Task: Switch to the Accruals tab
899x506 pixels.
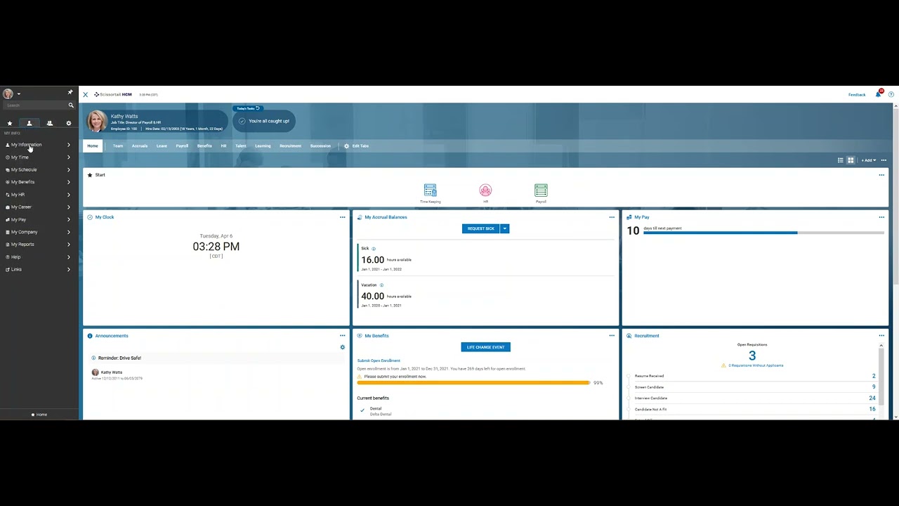Action: click(140, 146)
